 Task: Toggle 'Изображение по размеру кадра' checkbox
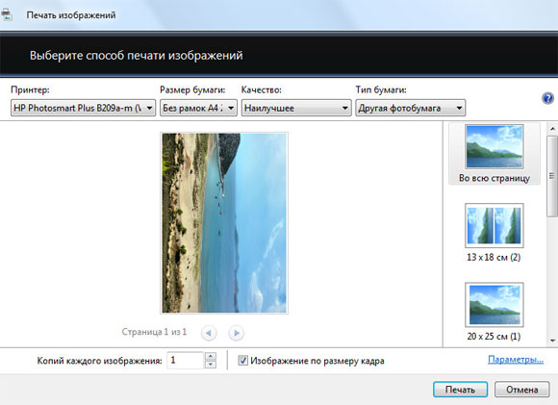[243, 361]
